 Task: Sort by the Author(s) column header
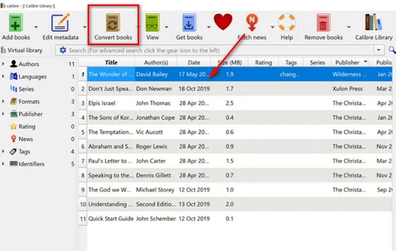coord(156,62)
